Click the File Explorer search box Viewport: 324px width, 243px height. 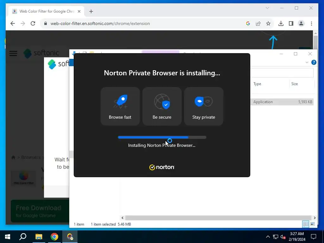coord(282,73)
